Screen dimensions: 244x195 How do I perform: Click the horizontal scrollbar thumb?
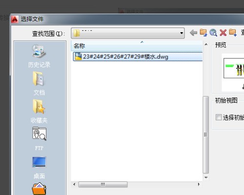[x=103, y=184]
